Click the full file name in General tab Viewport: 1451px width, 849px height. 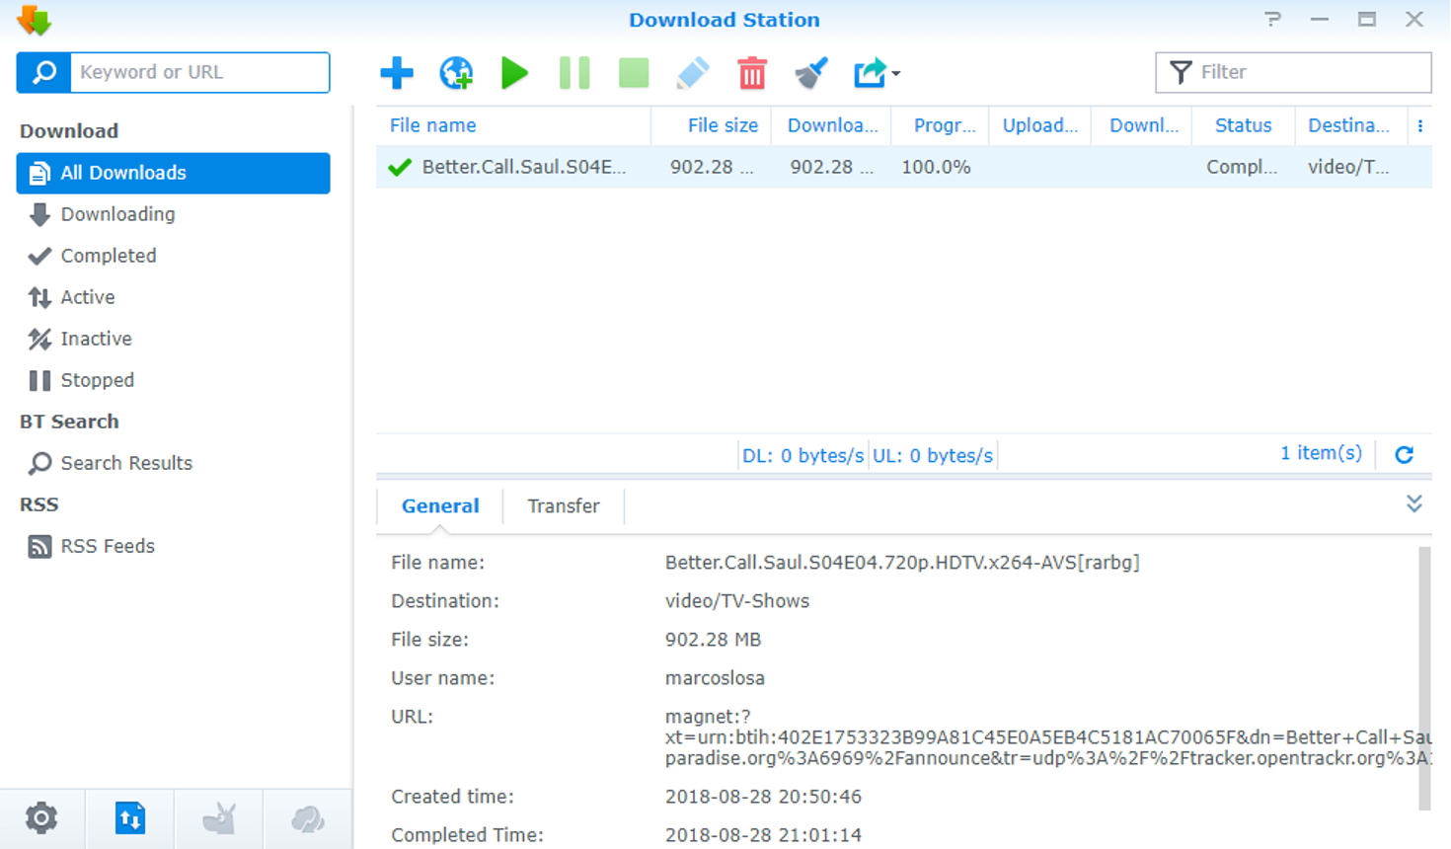902,563
